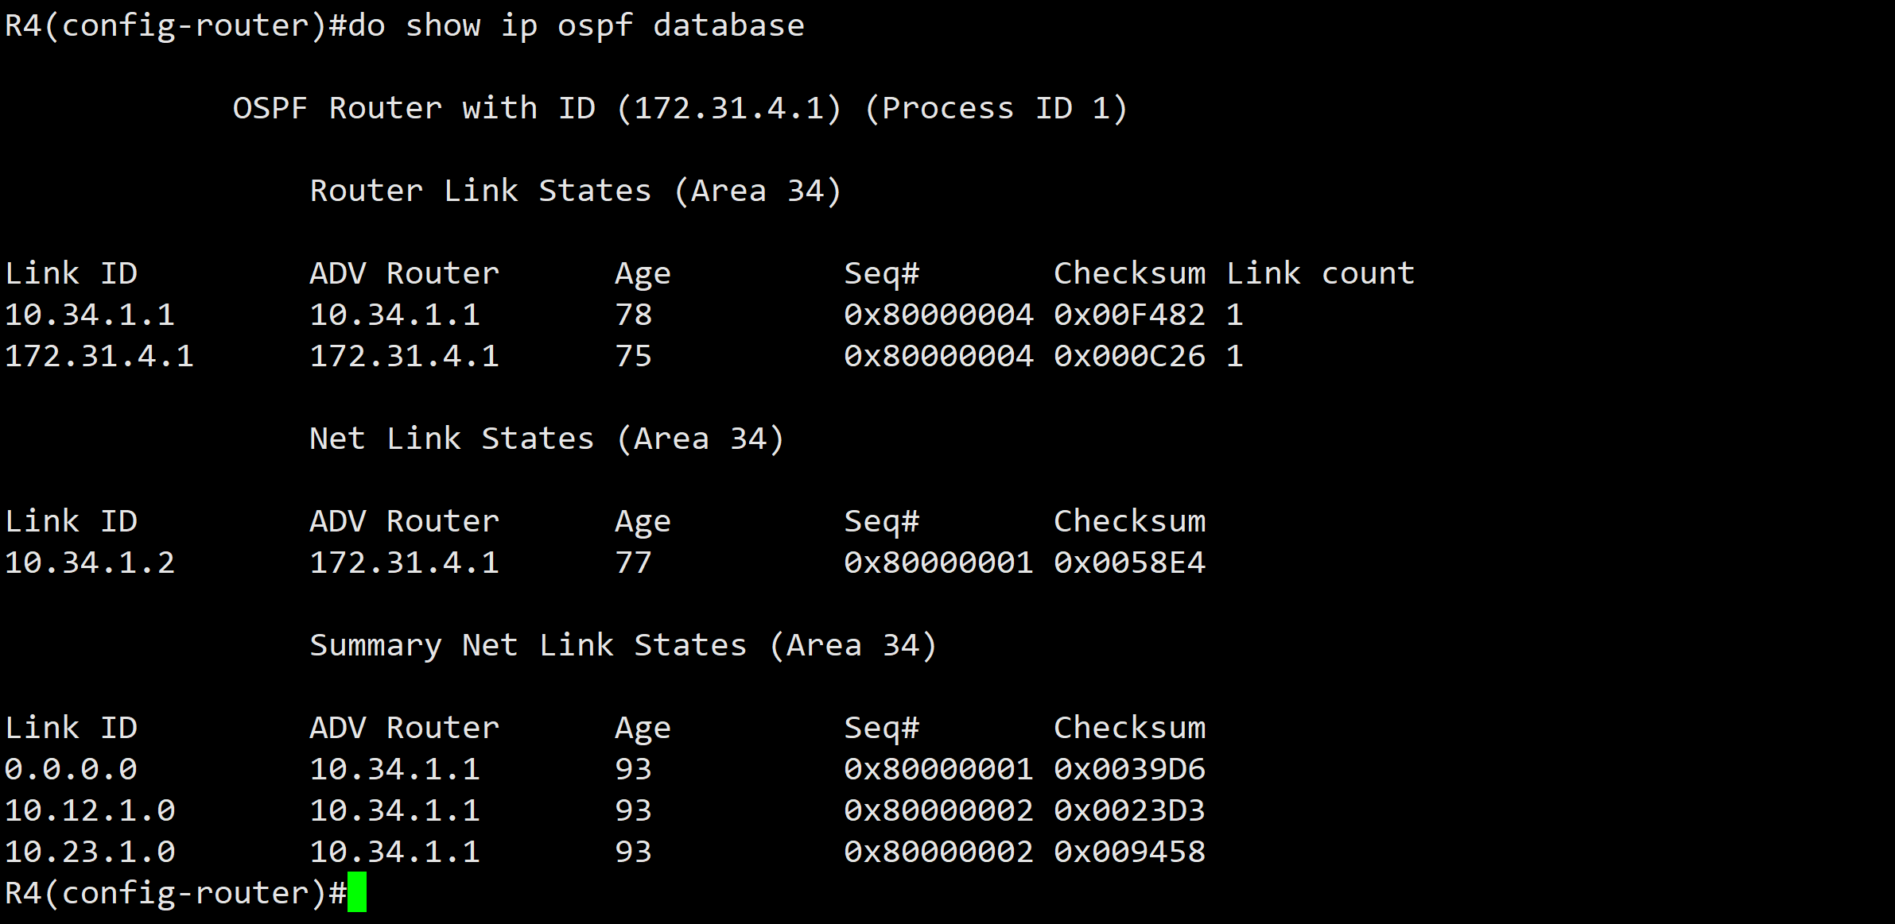
Task: Click the green terminal cursor block
Action: 357,892
